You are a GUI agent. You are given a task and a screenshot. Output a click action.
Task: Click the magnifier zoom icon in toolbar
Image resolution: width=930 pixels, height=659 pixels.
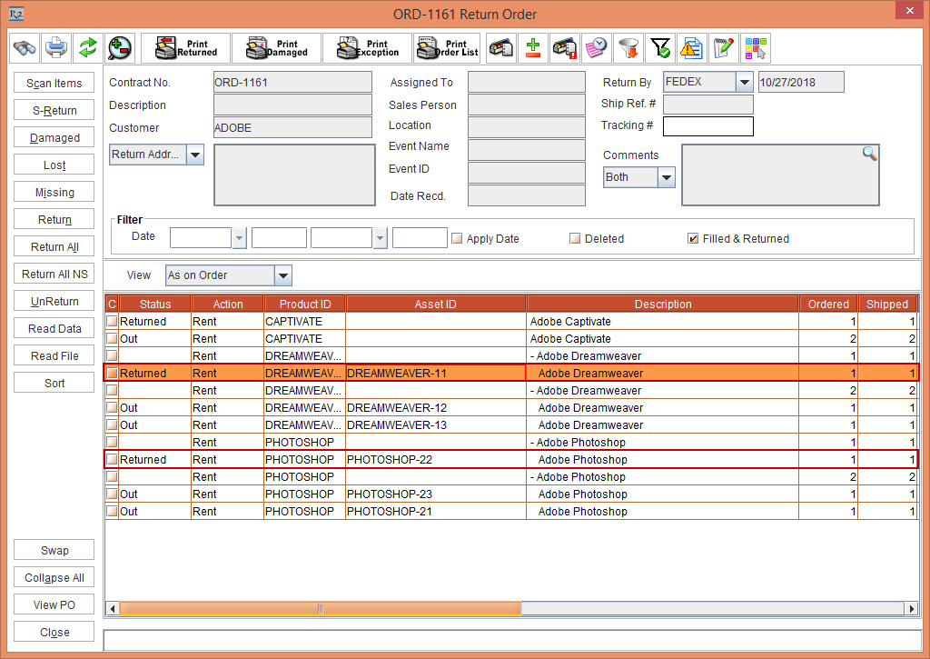pos(119,47)
